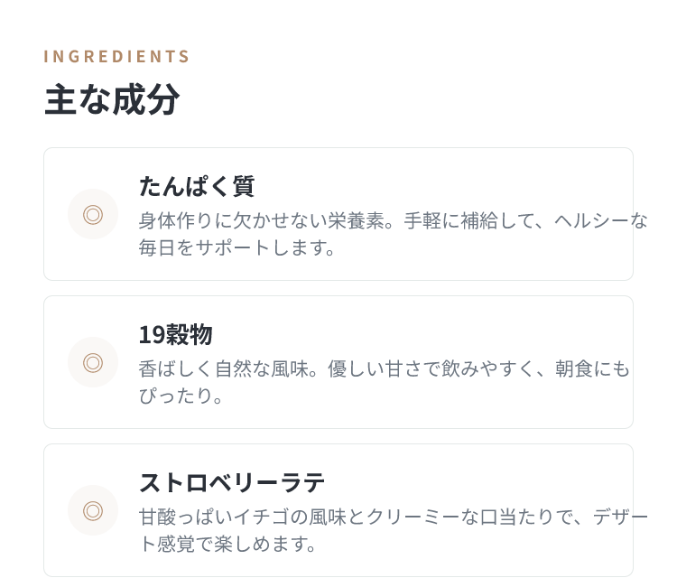Viewport: 677px width, 578px height.
Task: Click the text ト感覚で楽しめます
Action: point(227,544)
